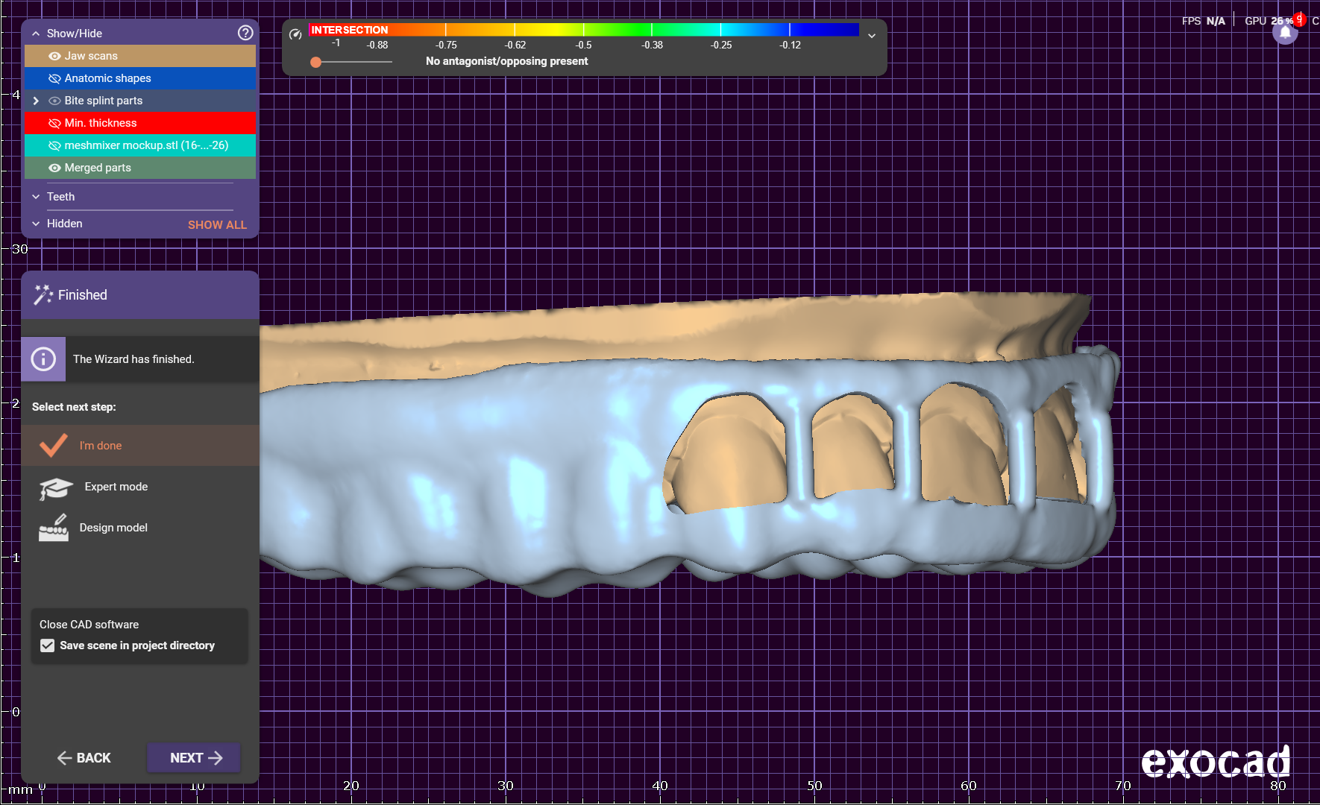Click the Finished magic wand icon
This screenshot has width=1320, height=805.
43,295
